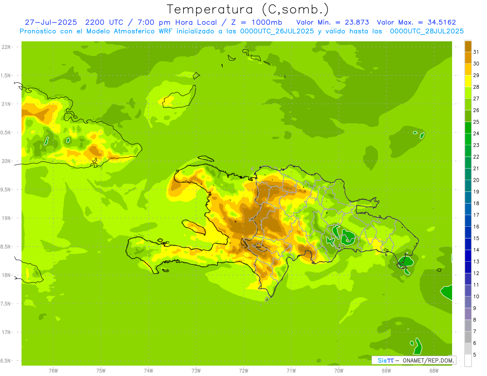Click the legend band between 25 and 26

click(468, 116)
